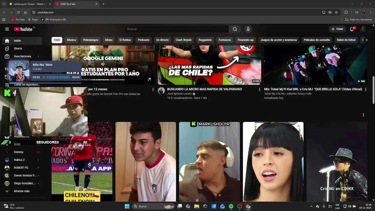Open options for Tobal Mj mix
The height and width of the screenshot is (211, 375).
pyautogui.click(x=366, y=89)
